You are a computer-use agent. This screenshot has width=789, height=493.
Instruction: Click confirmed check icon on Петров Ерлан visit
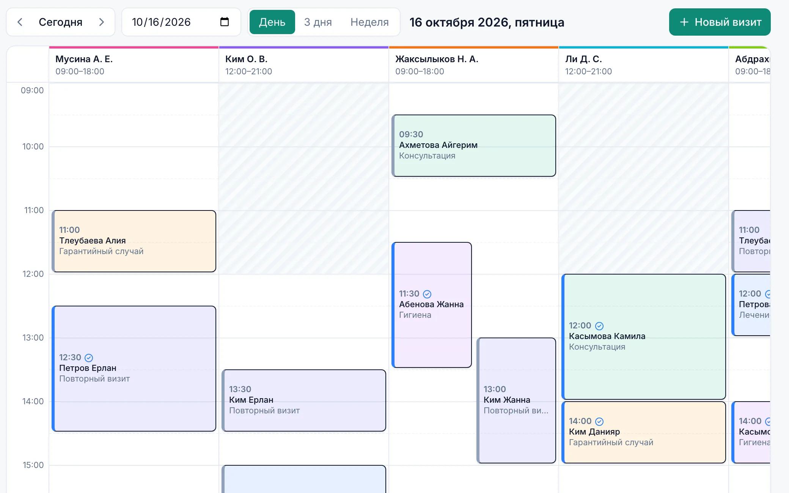pyautogui.click(x=89, y=358)
